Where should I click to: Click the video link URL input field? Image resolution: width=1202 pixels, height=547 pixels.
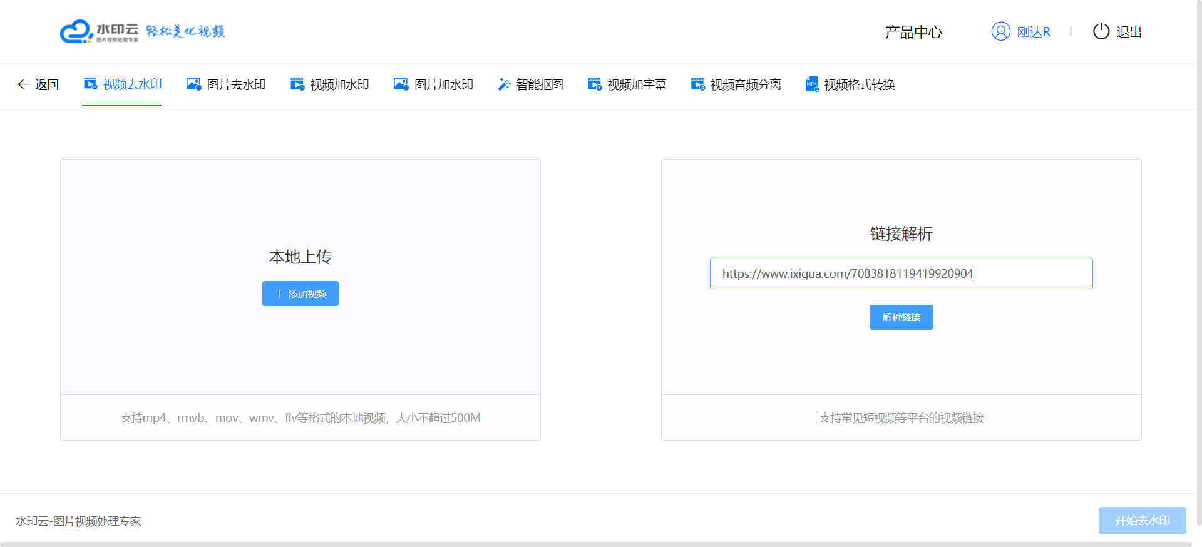point(901,273)
